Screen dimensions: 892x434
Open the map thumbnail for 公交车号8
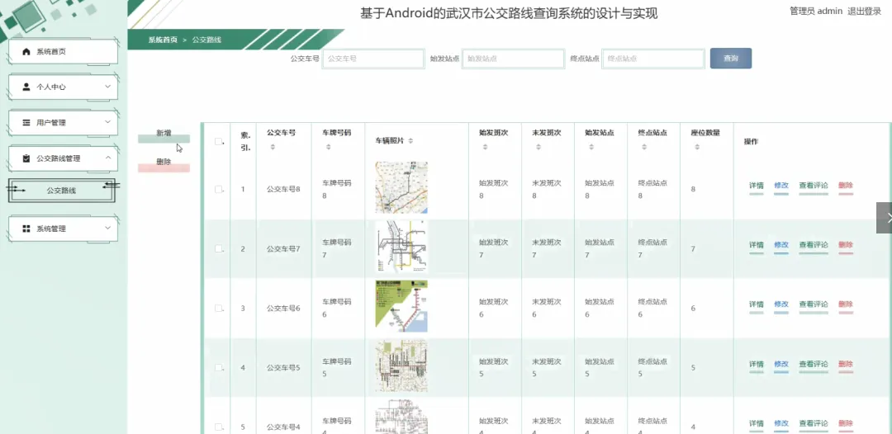click(x=401, y=187)
